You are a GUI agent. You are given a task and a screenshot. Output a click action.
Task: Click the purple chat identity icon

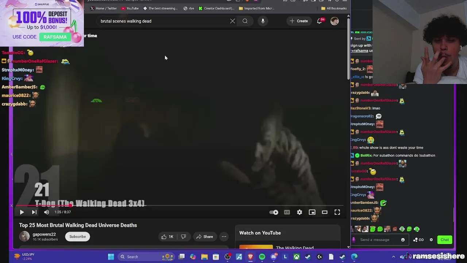(x=354, y=240)
